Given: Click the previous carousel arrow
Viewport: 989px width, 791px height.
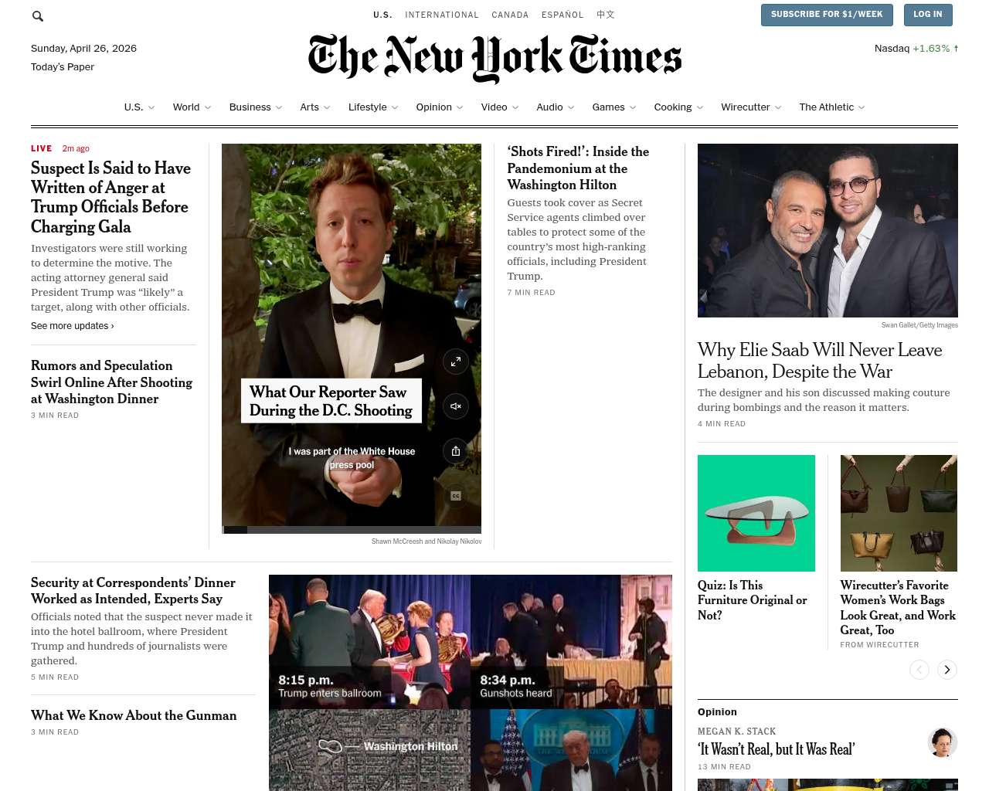Looking at the screenshot, I should coord(919,670).
